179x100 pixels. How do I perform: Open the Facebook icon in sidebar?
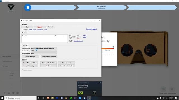[5, 93]
